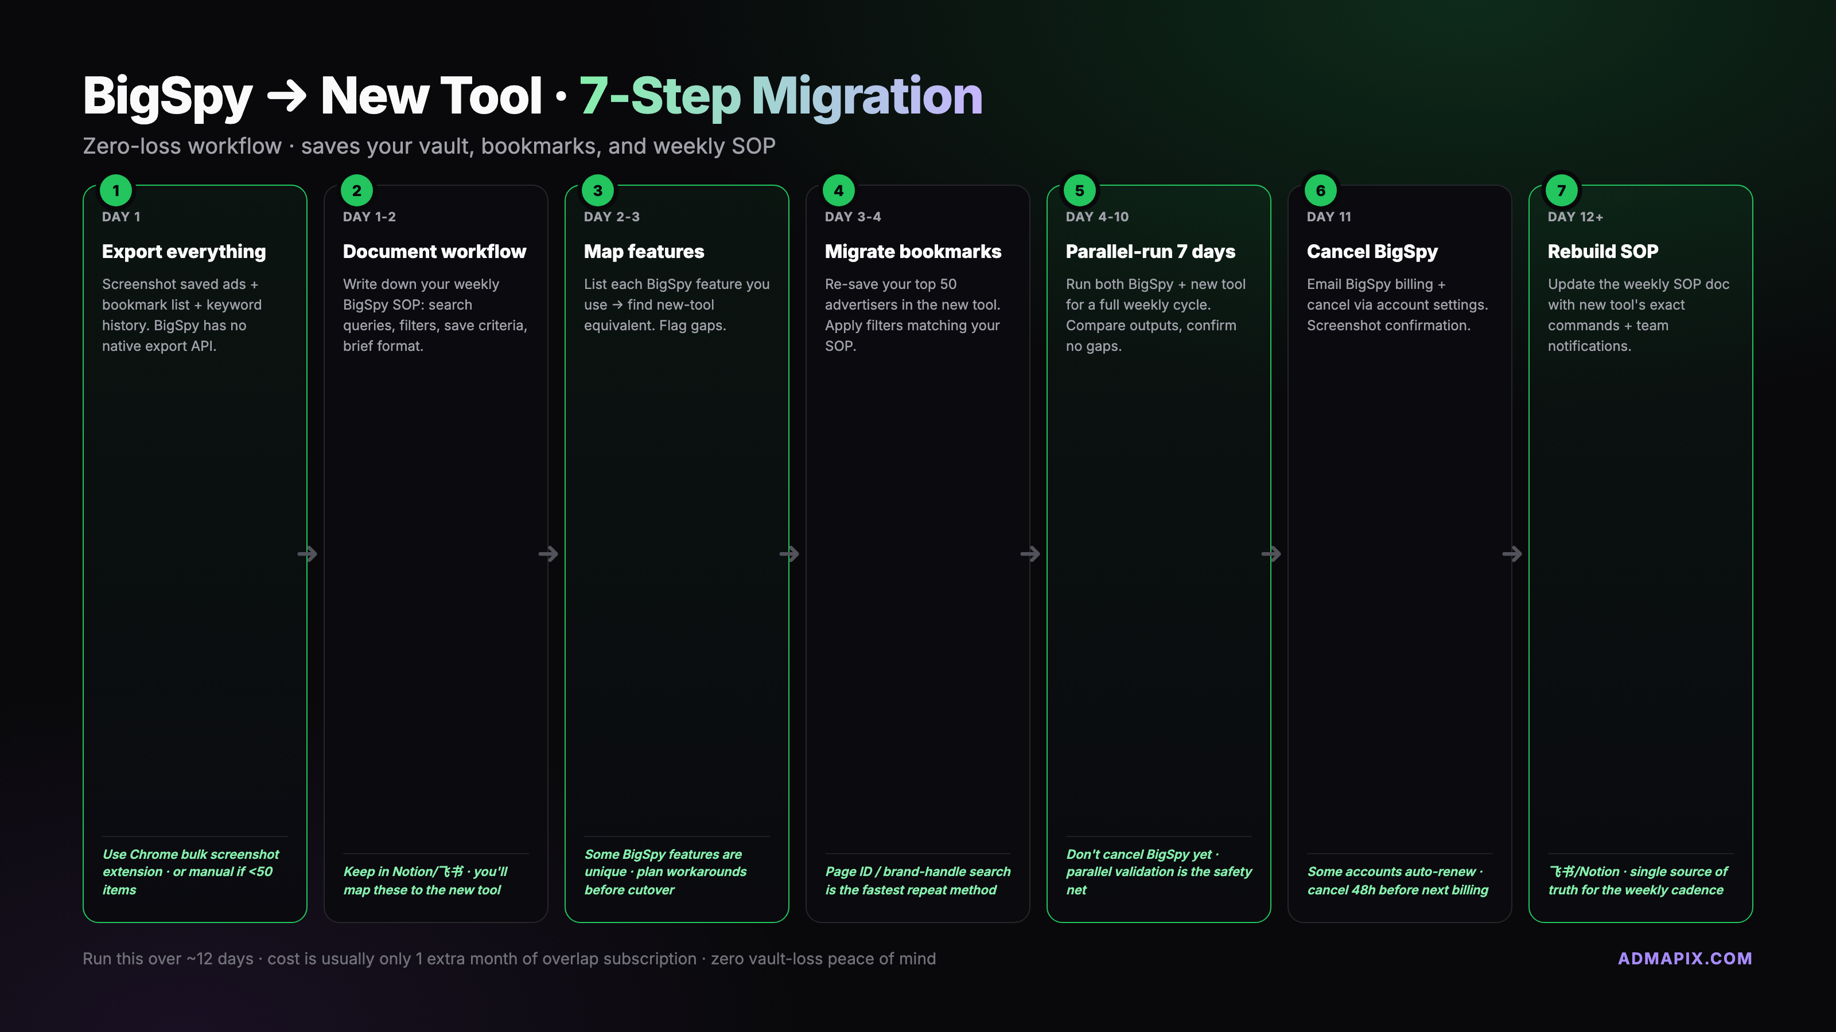Click the green step 6 circle badge
This screenshot has width=1836, height=1032.
(x=1321, y=191)
